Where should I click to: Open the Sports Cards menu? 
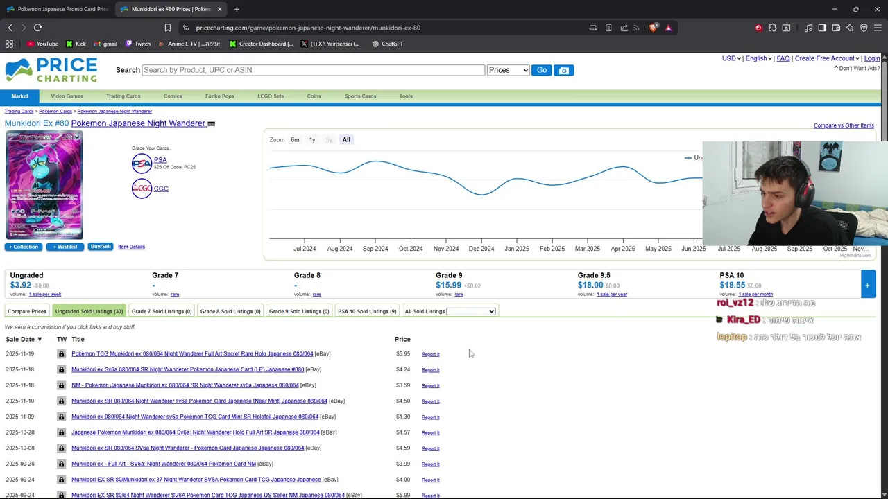click(360, 96)
